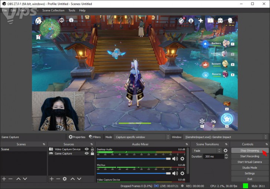Click the Genshin wish star icon in preview

coord(201,21)
